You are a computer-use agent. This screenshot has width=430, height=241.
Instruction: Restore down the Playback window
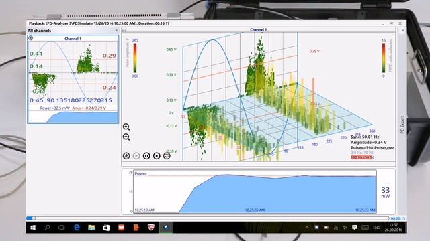click(x=391, y=24)
